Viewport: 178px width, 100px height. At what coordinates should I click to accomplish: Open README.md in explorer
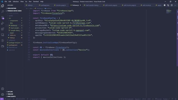pyautogui.click(x=13, y=47)
